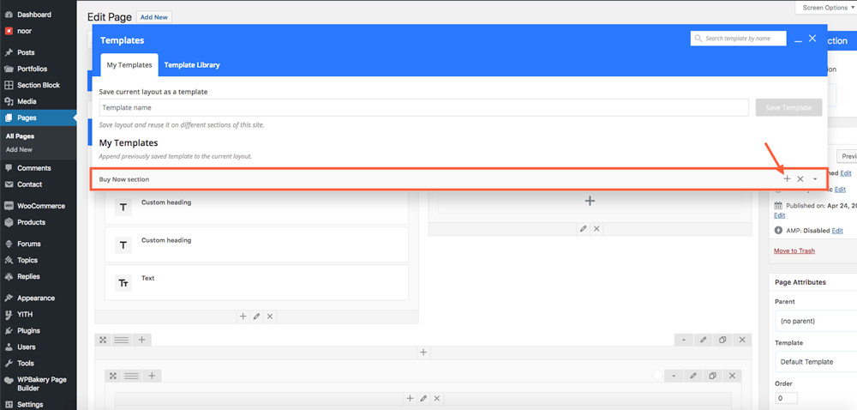Screen dimensions: 857x410
Task: Edit the right column pencil icon
Action: [x=584, y=229]
